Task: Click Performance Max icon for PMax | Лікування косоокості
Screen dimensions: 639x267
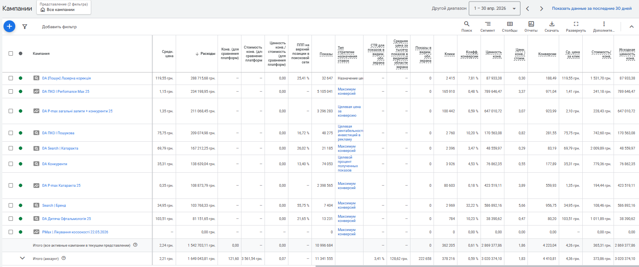Action: pyautogui.click(x=36, y=232)
